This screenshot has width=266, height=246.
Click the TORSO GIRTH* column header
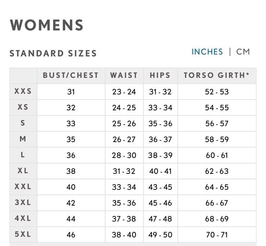[x=217, y=75]
